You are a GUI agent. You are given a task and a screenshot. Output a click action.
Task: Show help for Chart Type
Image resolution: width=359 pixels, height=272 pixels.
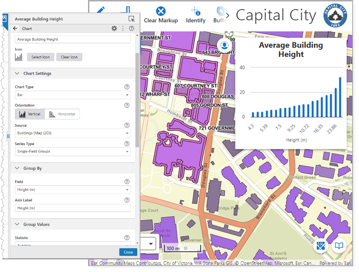tap(127, 87)
